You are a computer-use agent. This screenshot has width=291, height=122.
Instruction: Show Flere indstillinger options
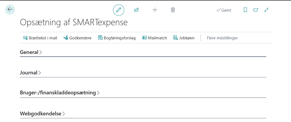222,38
